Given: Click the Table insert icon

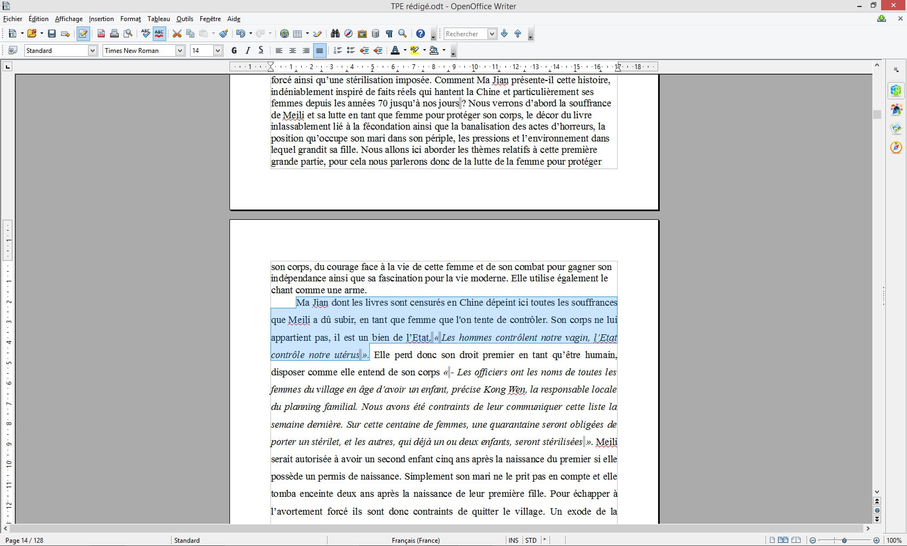Looking at the screenshot, I should [x=297, y=34].
